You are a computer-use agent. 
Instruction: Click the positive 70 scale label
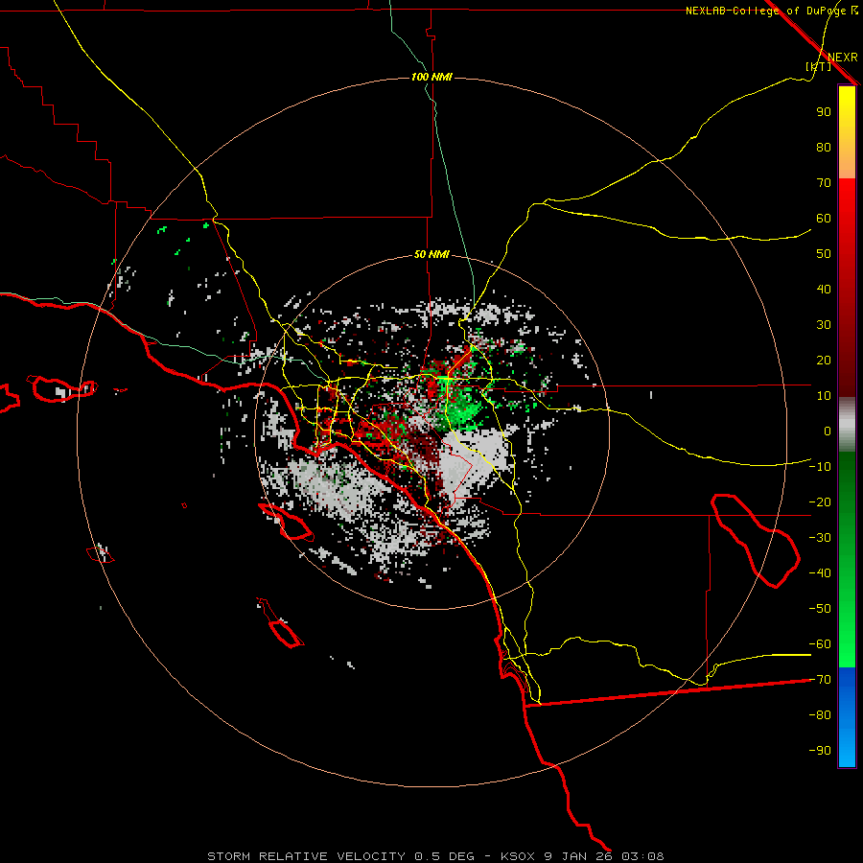pyautogui.click(x=824, y=183)
